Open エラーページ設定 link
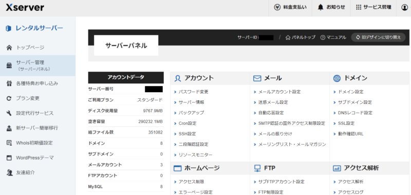The image size is (411, 195). pyautogui.click(x=196, y=192)
